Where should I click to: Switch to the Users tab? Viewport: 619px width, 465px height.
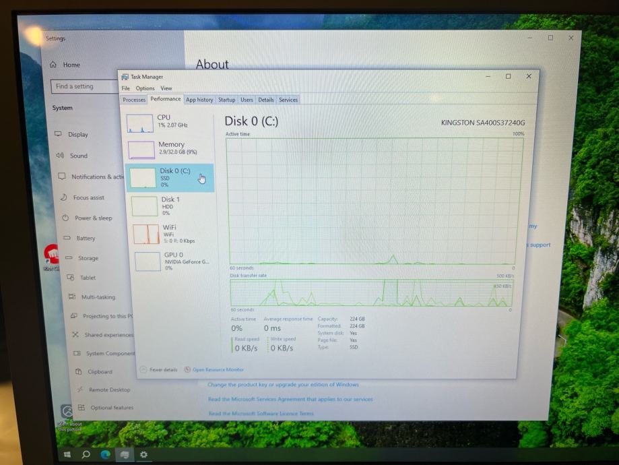click(x=247, y=100)
